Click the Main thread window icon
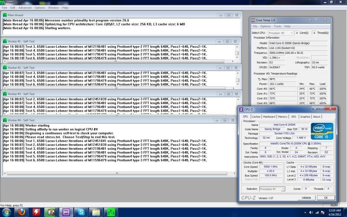 [x=5, y=15]
